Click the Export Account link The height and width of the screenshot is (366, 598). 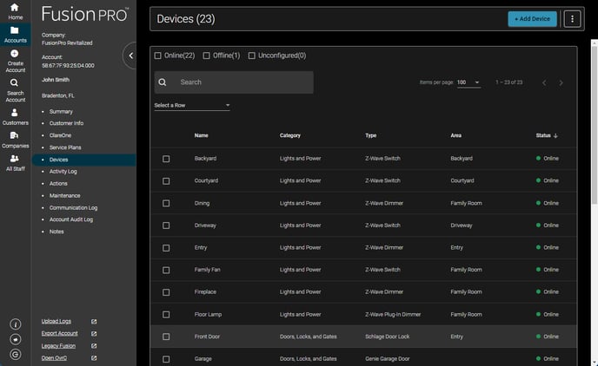point(59,334)
